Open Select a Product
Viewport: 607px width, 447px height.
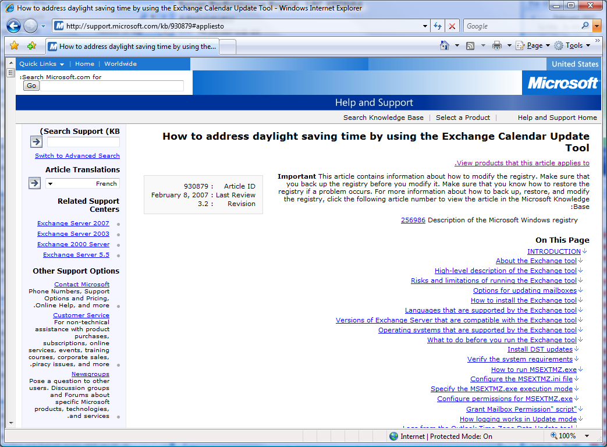[463, 118]
